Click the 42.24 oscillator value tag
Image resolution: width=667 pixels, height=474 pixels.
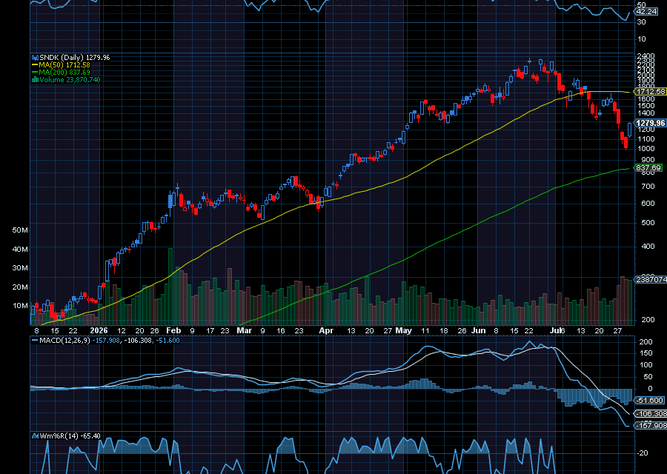[646, 11]
